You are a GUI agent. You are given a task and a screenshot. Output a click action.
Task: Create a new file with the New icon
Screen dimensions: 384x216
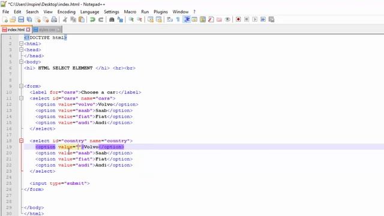click(x=5, y=20)
